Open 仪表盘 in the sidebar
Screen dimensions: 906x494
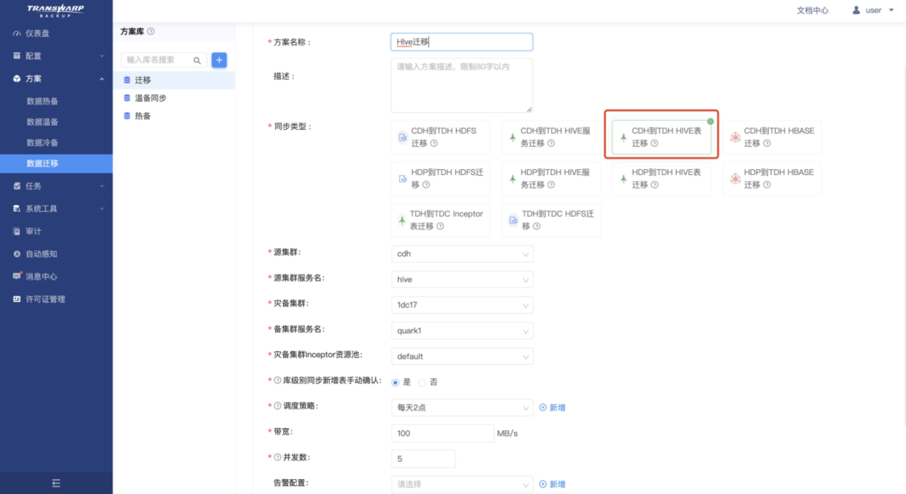[x=37, y=34]
